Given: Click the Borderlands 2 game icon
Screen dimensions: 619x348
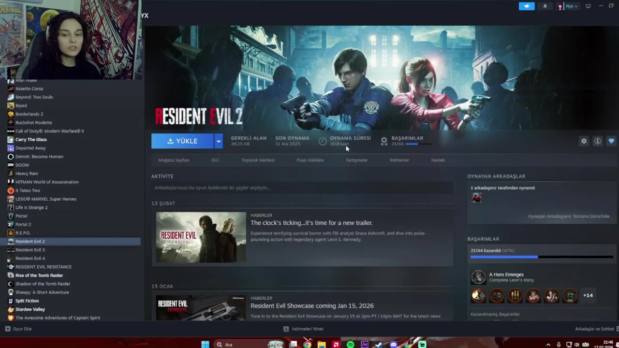Looking at the screenshot, I should [11, 114].
